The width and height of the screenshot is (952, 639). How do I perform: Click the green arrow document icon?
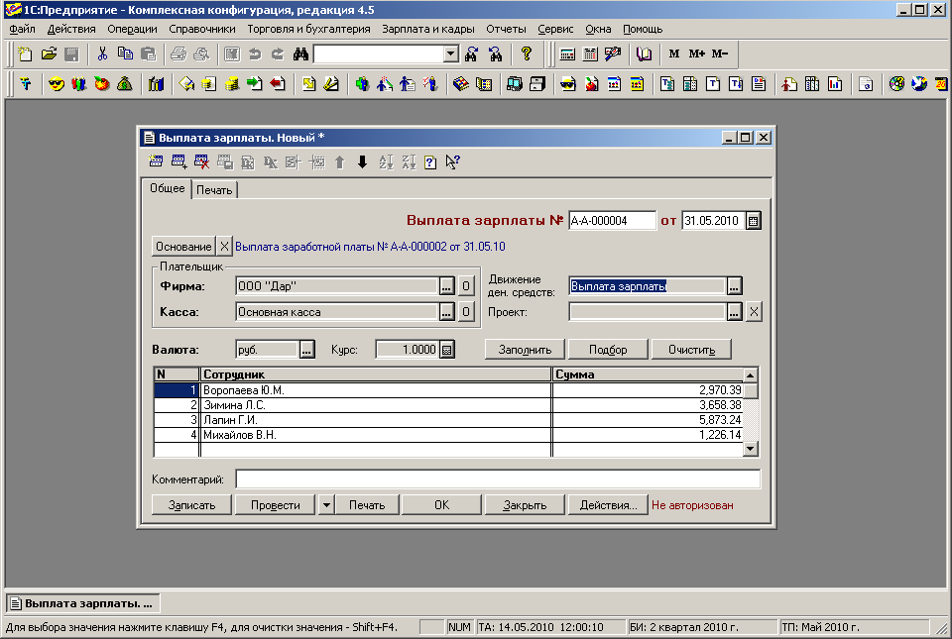[255, 83]
